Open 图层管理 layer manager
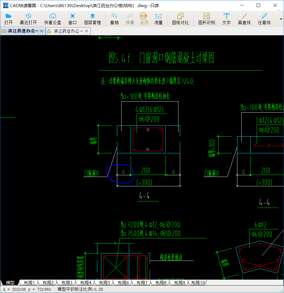Screen dimensions: 284x293 click(x=92, y=19)
